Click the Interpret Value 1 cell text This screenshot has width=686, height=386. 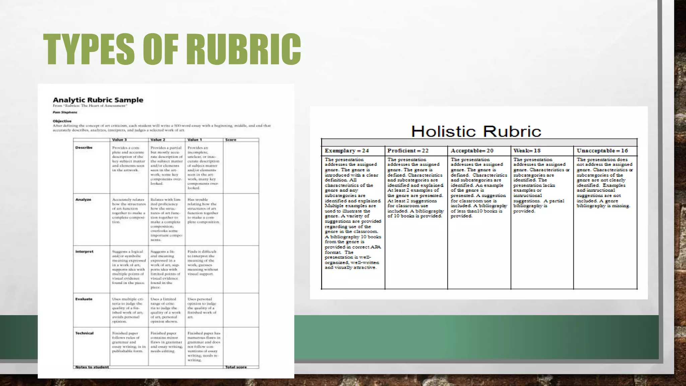pyautogui.click(x=203, y=263)
